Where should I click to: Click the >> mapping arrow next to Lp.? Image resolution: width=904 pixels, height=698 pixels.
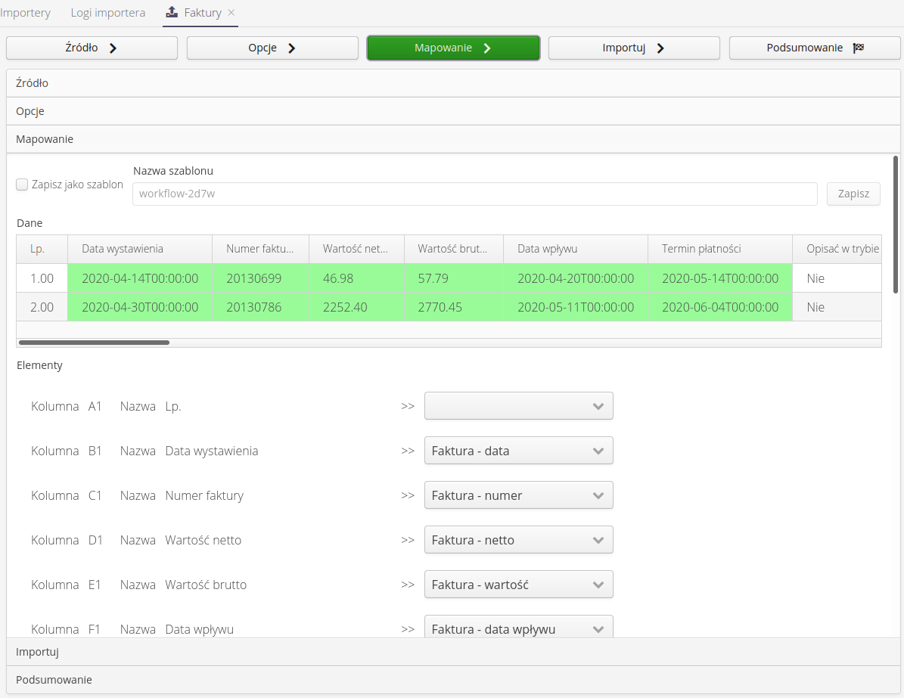(x=408, y=406)
